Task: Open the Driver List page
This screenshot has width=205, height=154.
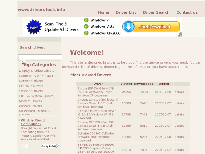Action: click(x=126, y=12)
